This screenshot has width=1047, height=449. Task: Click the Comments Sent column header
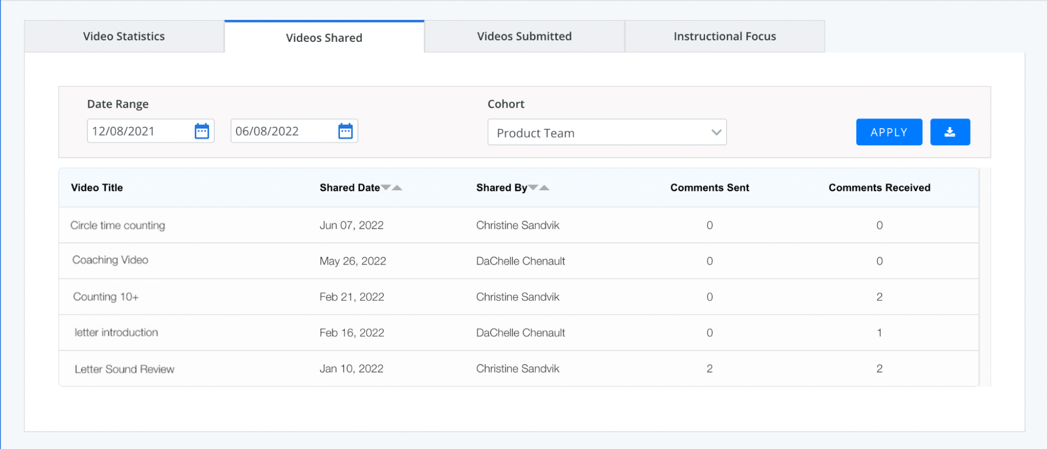[x=710, y=188]
